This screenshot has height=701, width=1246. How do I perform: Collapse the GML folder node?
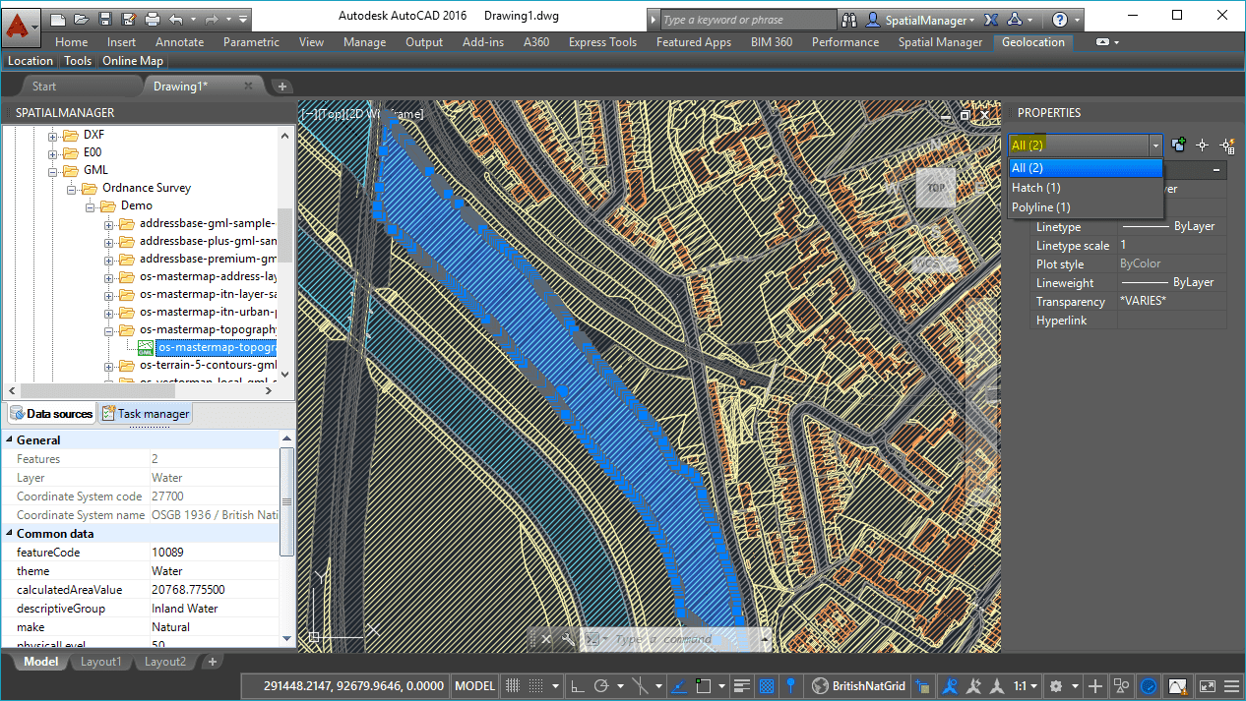point(53,170)
